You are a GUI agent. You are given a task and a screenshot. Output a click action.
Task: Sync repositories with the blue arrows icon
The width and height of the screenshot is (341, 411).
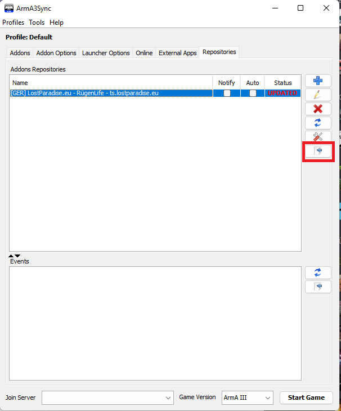click(318, 123)
